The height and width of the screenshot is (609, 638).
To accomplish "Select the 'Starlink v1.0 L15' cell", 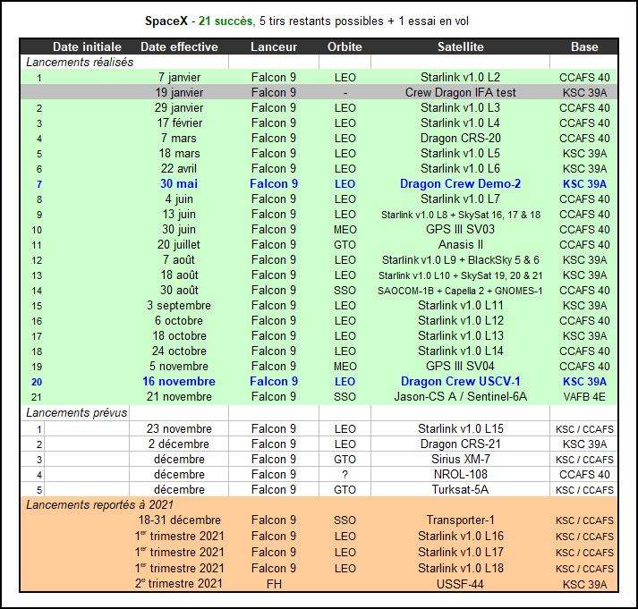I will (461, 428).
